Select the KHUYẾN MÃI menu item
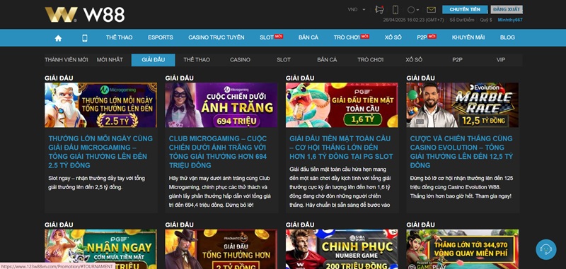Viewport: 566px width, 269px height. click(x=468, y=37)
